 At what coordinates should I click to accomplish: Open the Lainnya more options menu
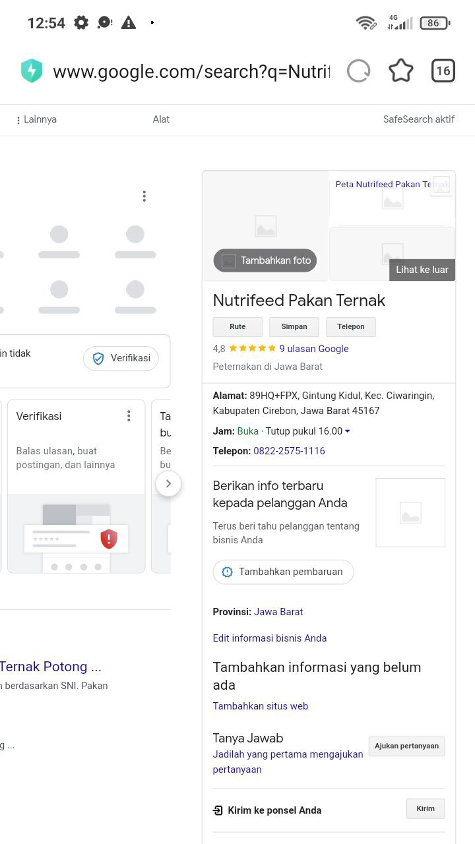(36, 119)
